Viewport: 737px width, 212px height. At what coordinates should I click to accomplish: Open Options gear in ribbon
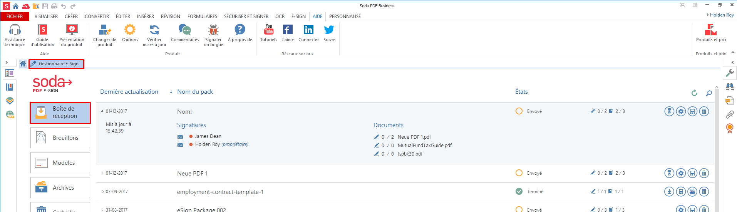[130, 33]
